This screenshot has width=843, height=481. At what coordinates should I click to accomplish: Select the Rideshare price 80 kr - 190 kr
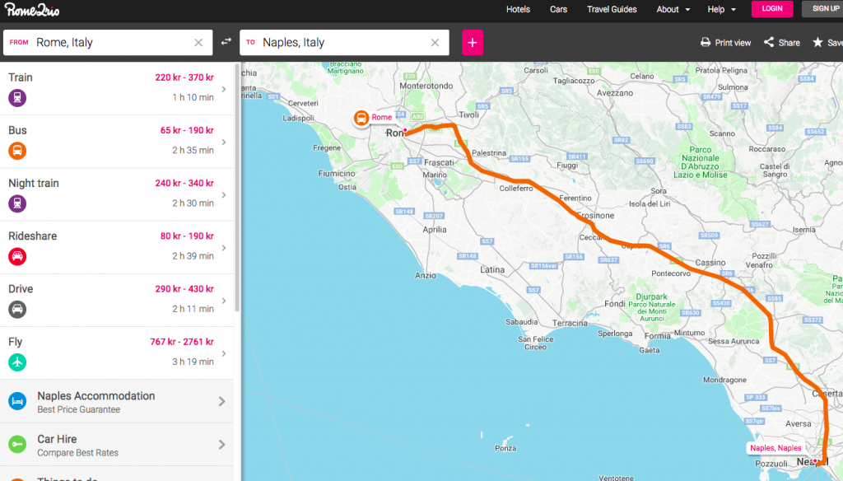[x=187, y=236]
